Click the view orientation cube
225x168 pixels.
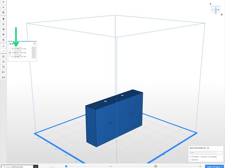click(x=215, y=10)
